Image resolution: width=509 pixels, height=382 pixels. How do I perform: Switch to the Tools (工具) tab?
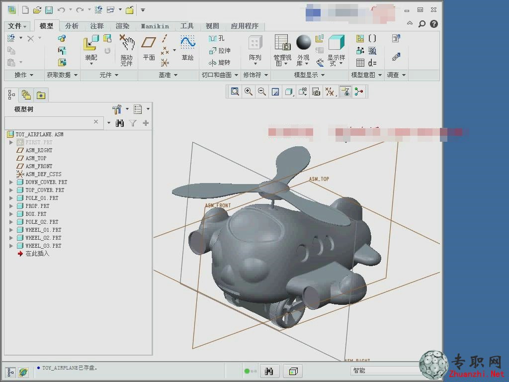point(187,26)
